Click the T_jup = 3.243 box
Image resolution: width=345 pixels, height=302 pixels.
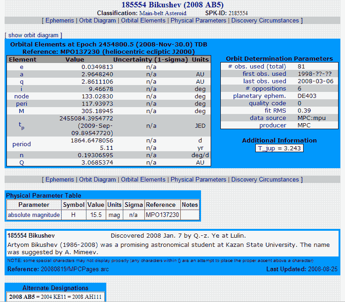(x=279, y=148)
